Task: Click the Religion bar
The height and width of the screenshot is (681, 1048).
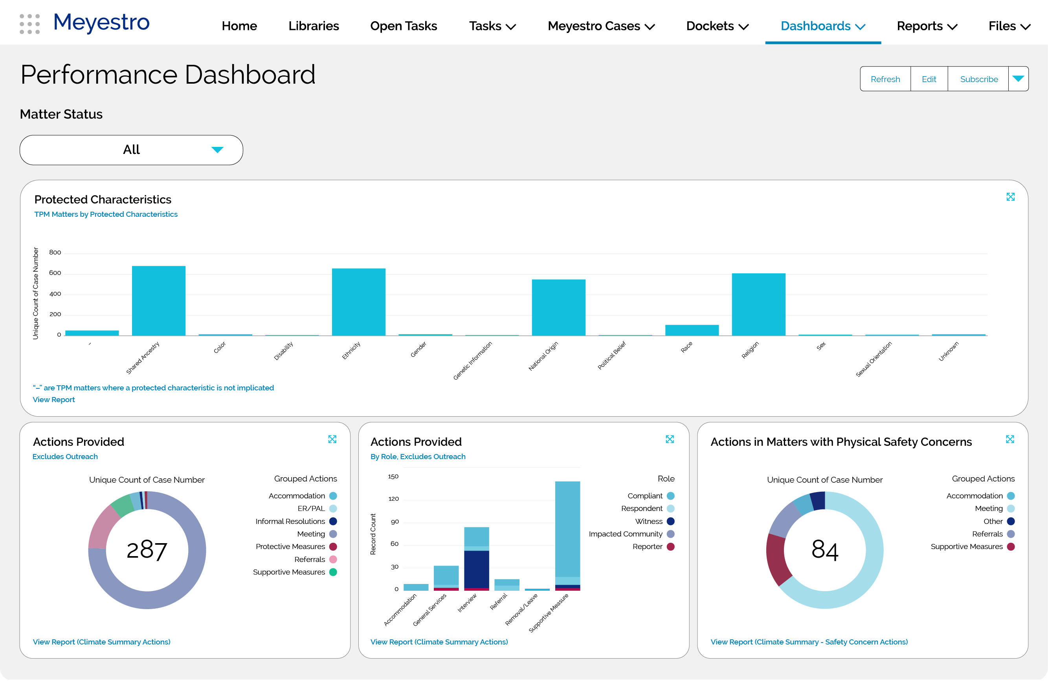Action: (x=758, y=305)
